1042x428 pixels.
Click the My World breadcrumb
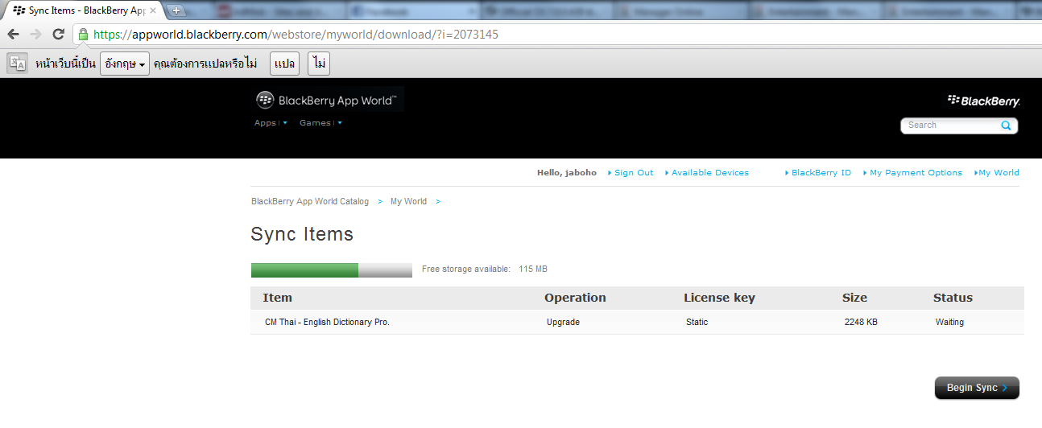coord(408,201)
